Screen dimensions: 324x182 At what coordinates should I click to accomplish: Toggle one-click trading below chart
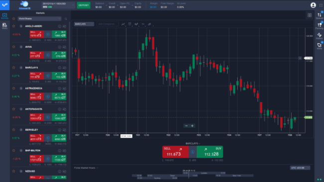click(192, 152)
